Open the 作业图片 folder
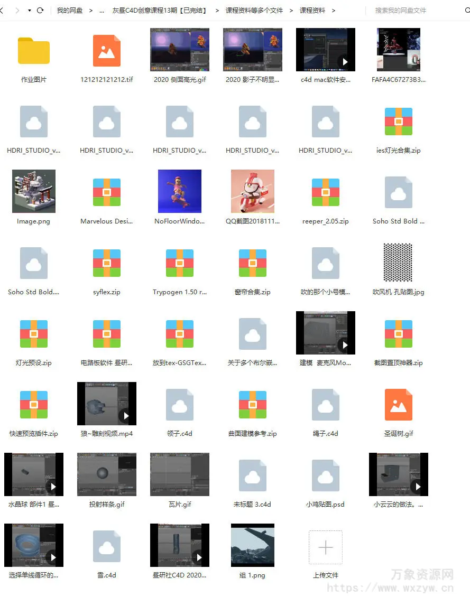 (34, 51)
